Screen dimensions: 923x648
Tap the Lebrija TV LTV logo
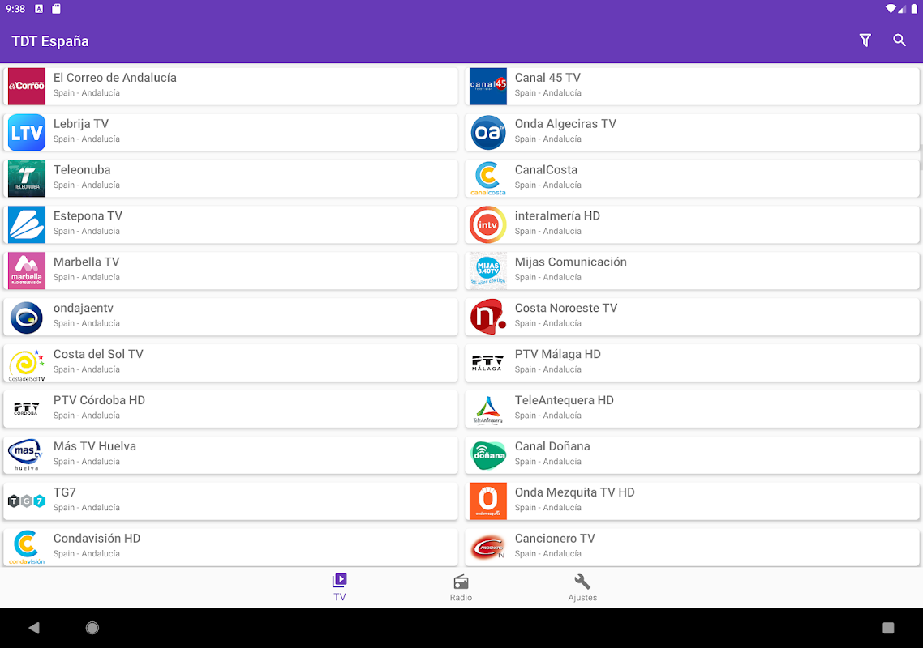(27, 132)
